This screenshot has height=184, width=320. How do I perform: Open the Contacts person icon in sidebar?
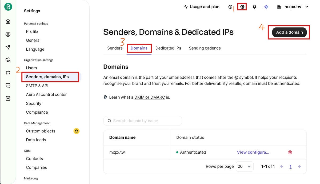tap(8, 34)
